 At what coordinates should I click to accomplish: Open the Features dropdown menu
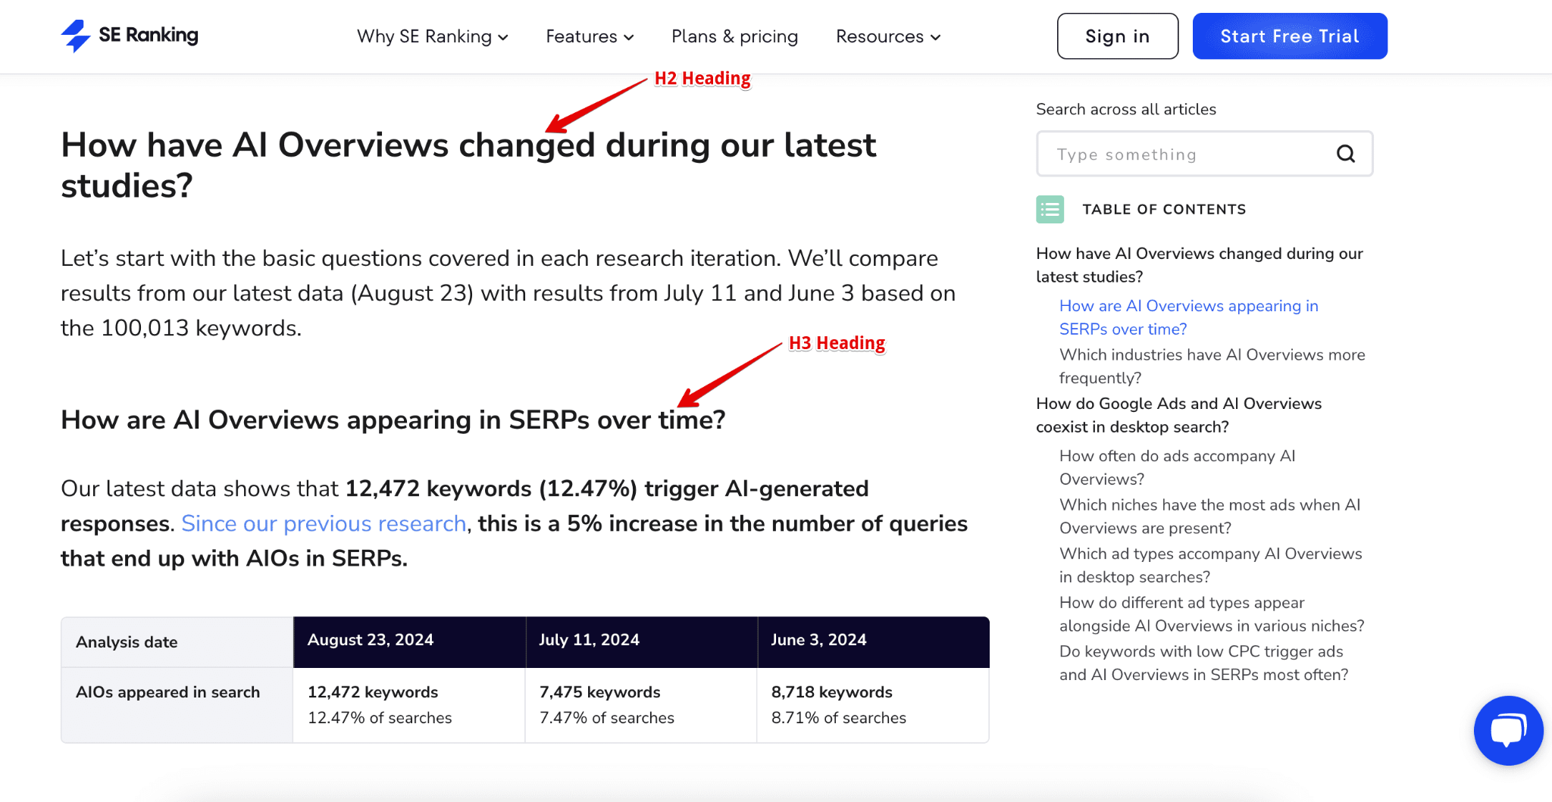tap(589, 36)
